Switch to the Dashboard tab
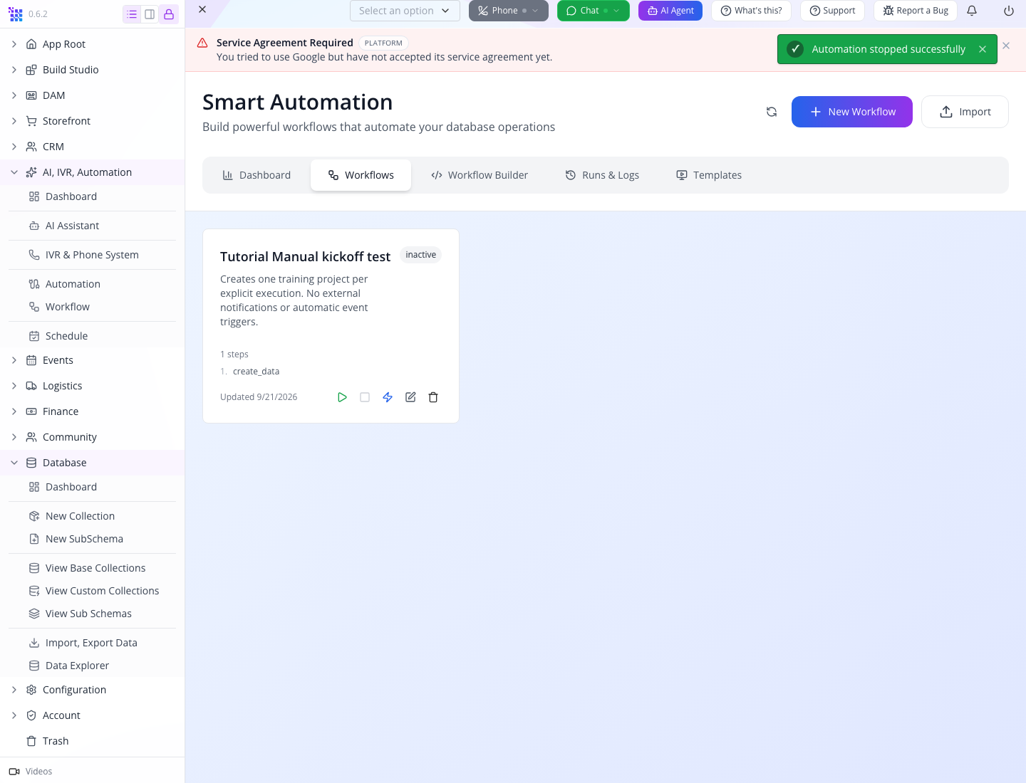The height and width of the screenshot is (783, 1026). 256,175
